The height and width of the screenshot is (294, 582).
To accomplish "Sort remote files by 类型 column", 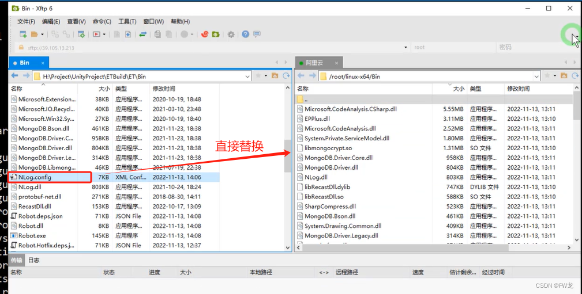I will point(486,89).
